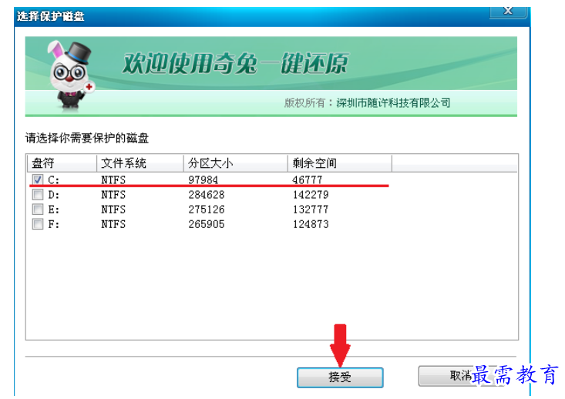The width and height of the screenshot is (565, 399).
Task: Click the E: drive letter label
Action: point(54,210)
